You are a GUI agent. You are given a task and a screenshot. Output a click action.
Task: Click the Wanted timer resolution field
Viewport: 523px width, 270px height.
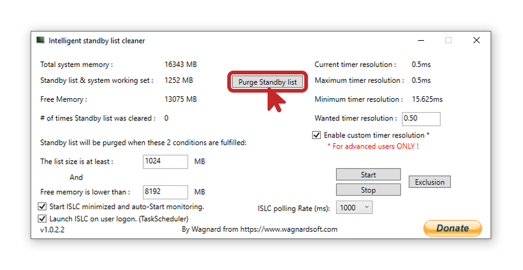point(421,119)
